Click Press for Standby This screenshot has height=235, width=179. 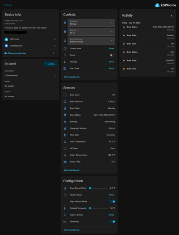112,62
